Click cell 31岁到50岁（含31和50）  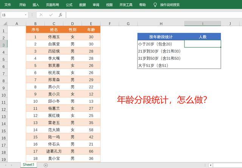click(x=161, y=58)
